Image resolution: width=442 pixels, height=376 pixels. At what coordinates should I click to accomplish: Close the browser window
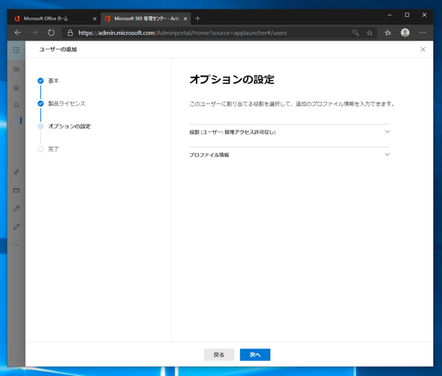tap(424, 15)
